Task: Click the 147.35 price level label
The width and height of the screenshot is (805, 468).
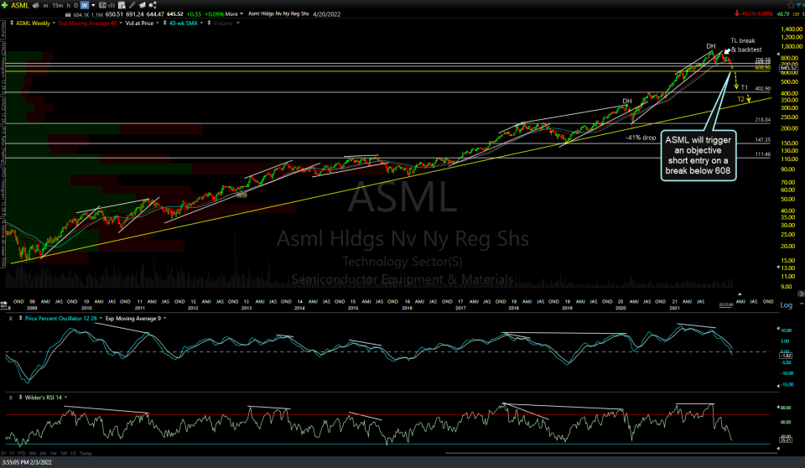Action: point(762,140)
